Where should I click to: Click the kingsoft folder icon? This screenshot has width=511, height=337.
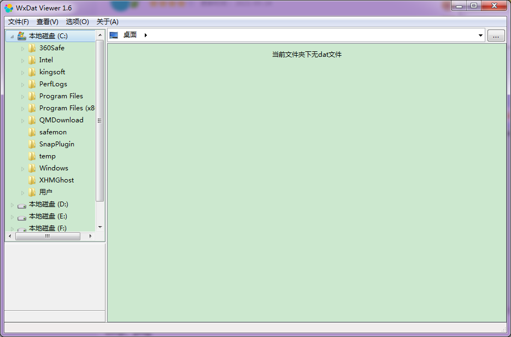coord(33,72)
